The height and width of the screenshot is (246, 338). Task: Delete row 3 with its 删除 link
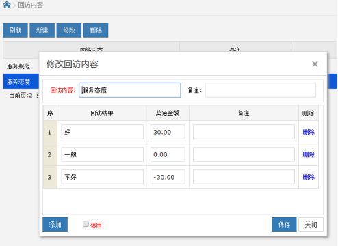pyautogui.click(x=309, y=177)
